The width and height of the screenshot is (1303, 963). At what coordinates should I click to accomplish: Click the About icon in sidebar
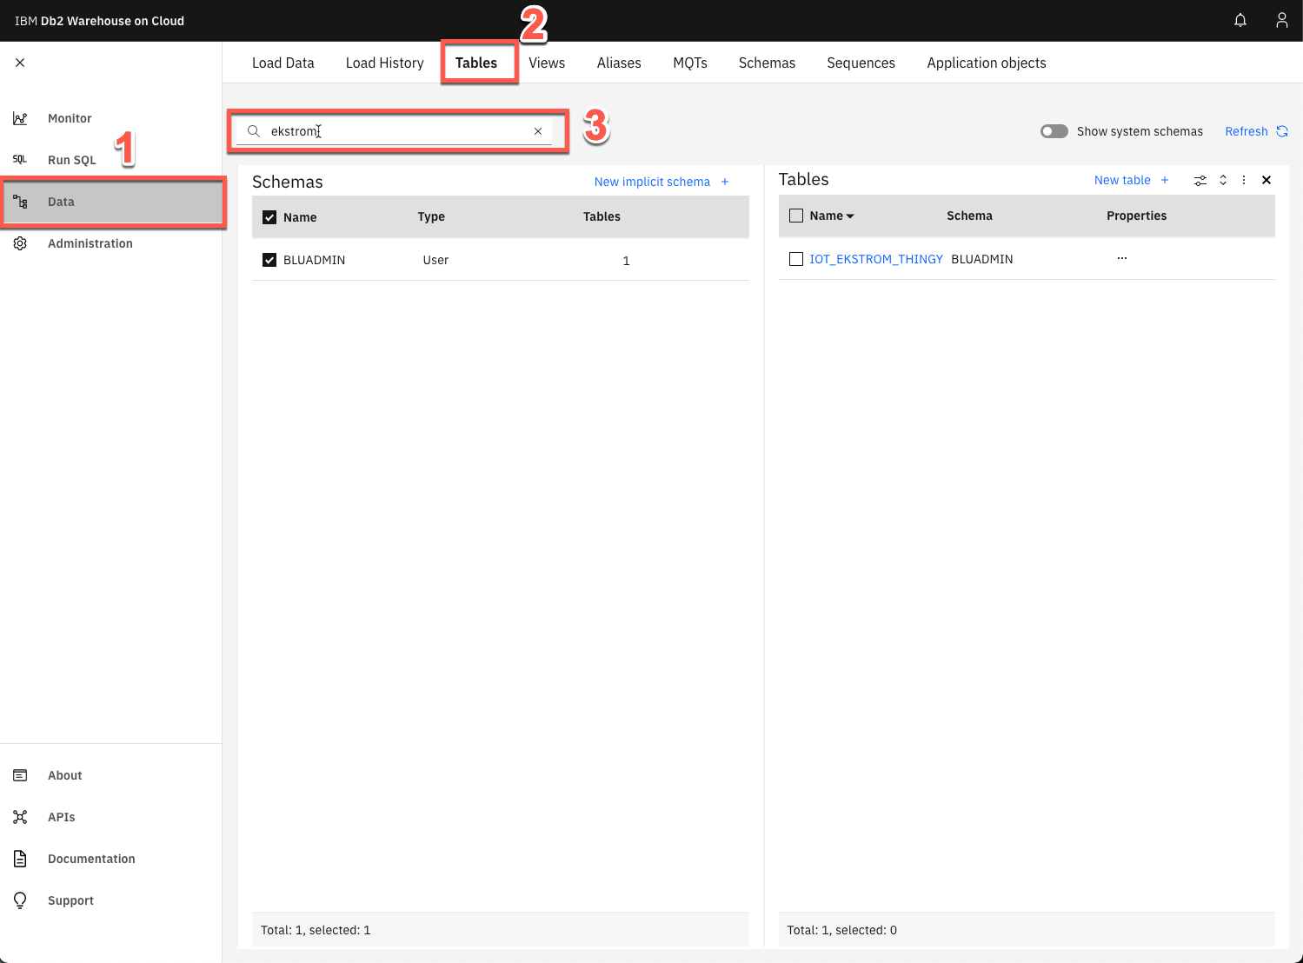(20, 775)
